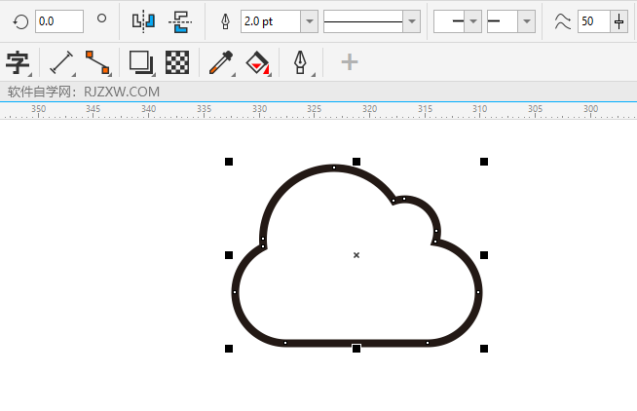Image resolution: width=637 pixels, height=411 pixels.
Task: Select the Transparency tool
Action: coord(177,62)
